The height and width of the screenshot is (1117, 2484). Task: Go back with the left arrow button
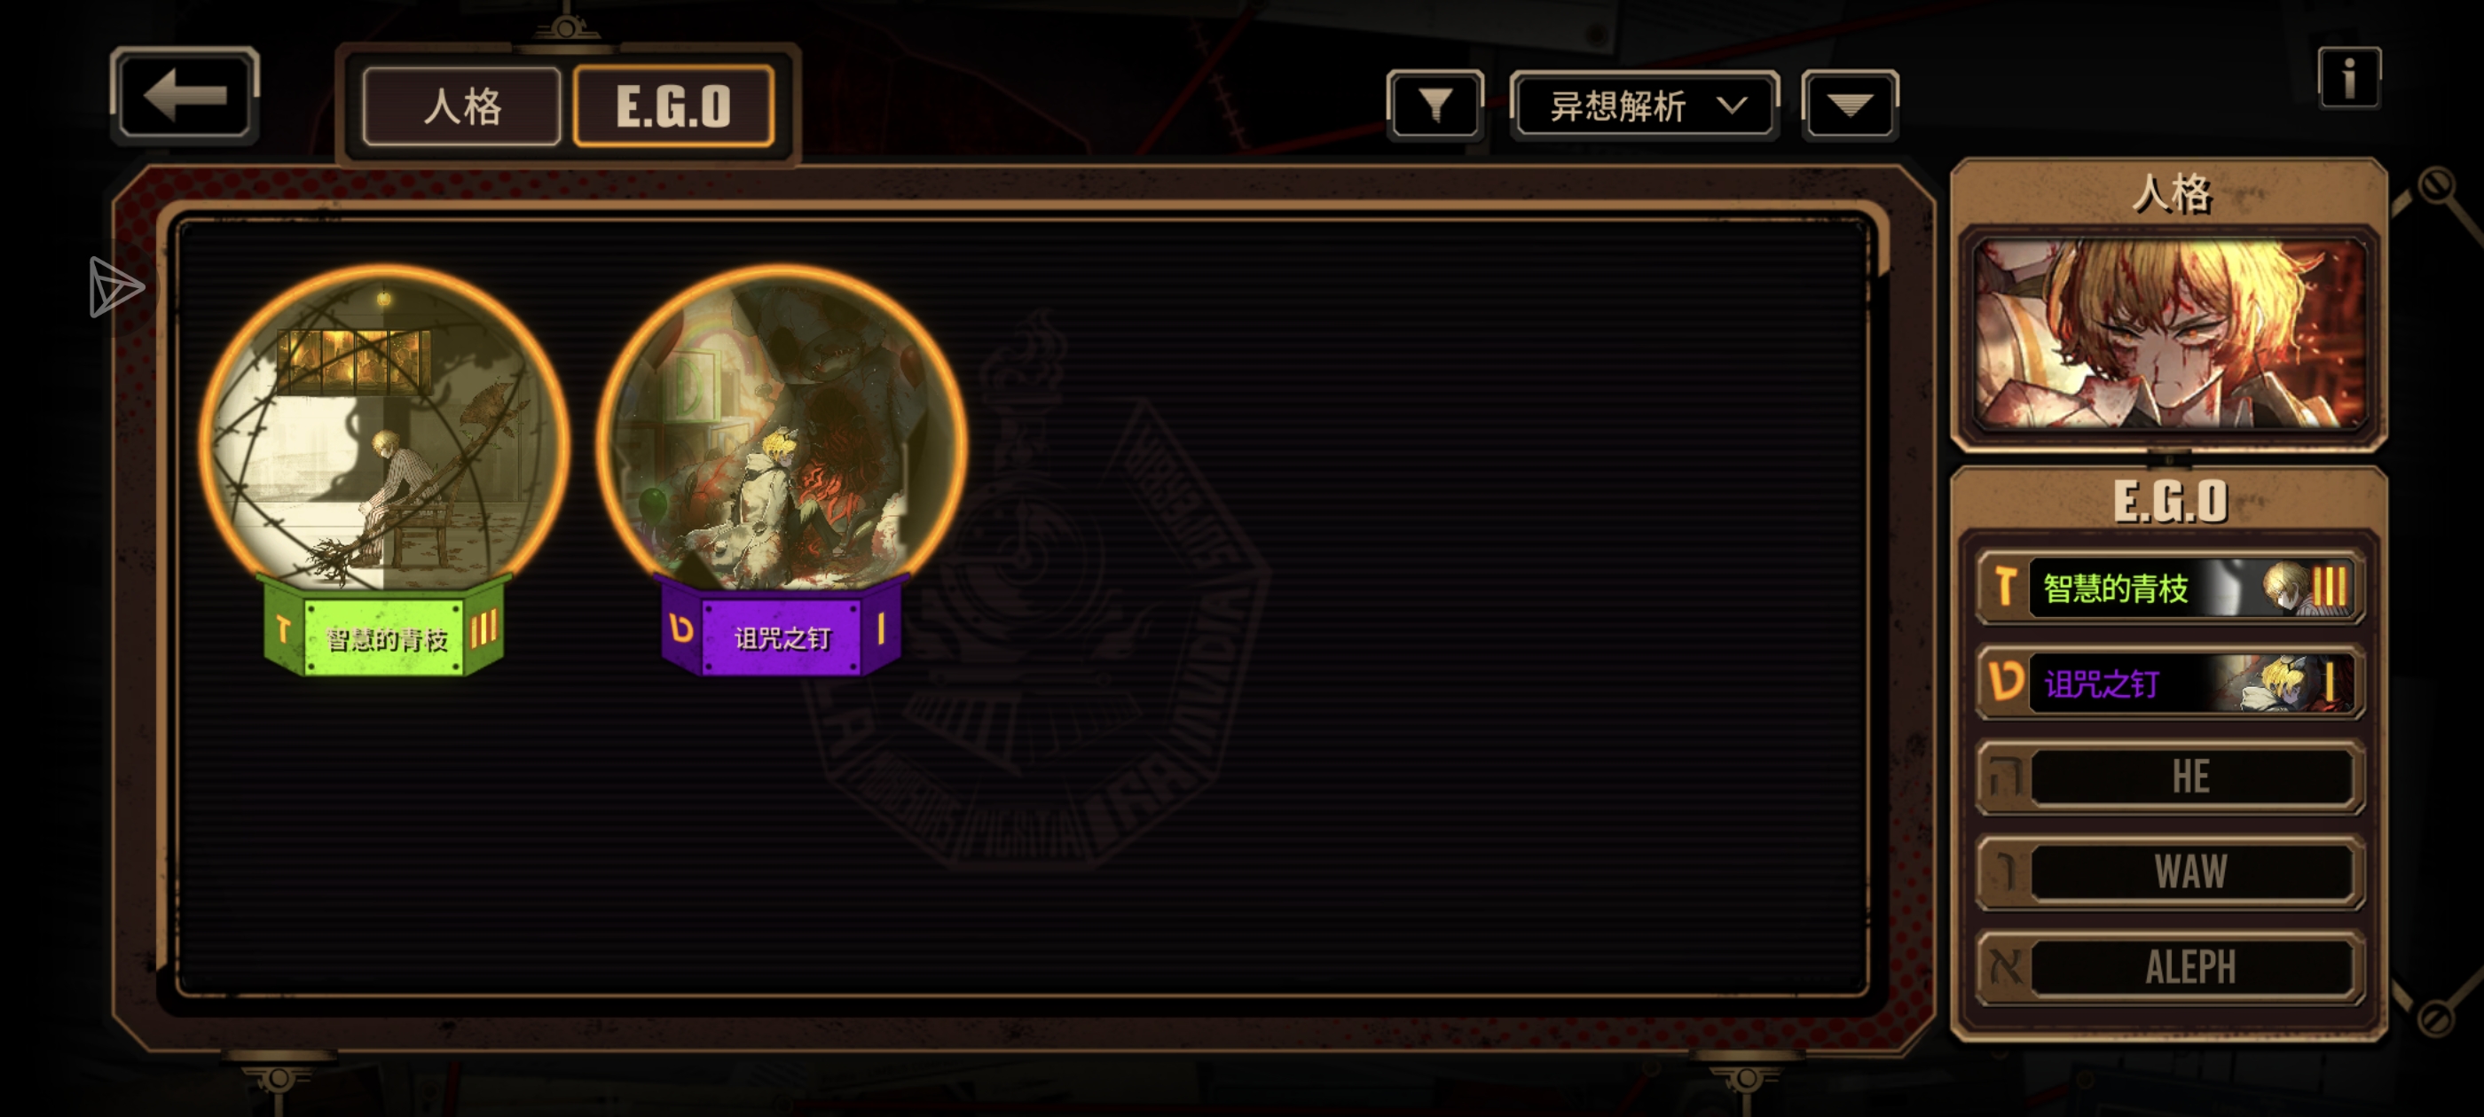point(185,96)
